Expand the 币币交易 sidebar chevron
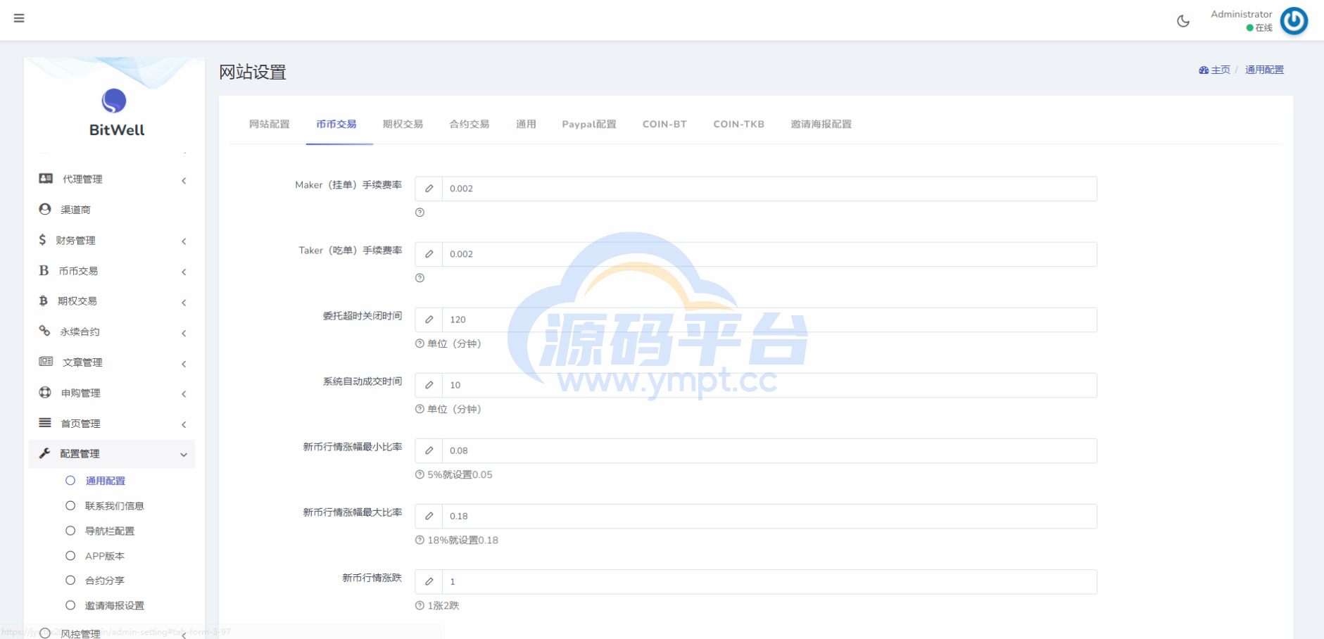 pyautogui.click(x=184, y=272)
